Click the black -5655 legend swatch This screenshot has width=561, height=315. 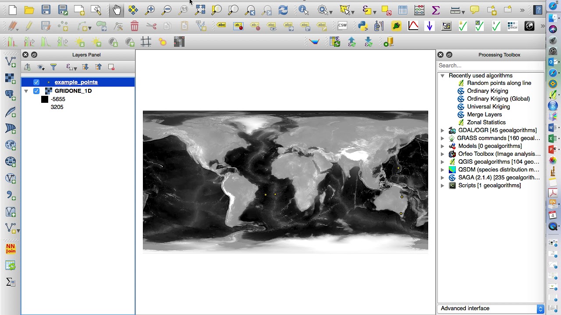(x=45, y=99)
